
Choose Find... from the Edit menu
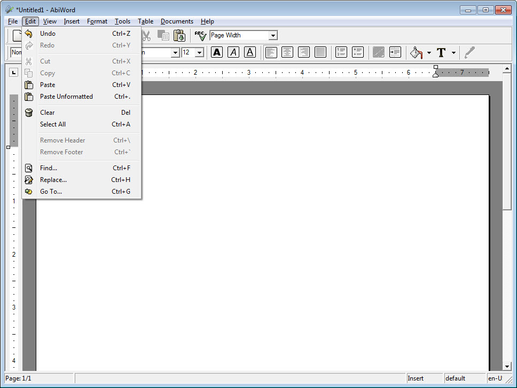pos(82,168)
